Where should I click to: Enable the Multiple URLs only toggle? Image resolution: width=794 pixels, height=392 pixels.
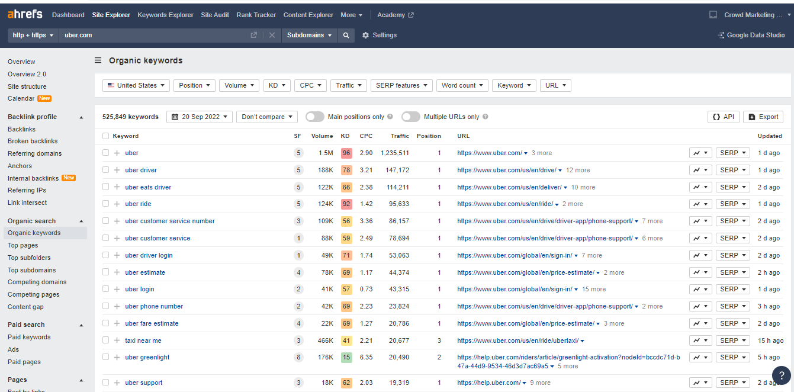click(x=411, y=117)
